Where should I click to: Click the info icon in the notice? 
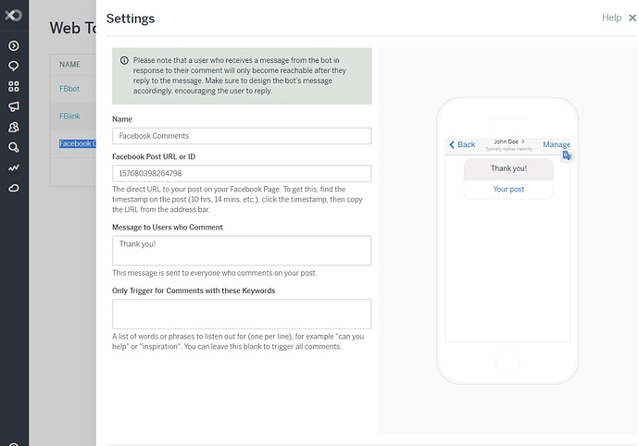tap(124, 60)
